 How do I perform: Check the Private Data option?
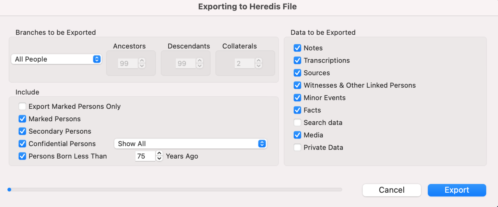(x=297, y=147)
